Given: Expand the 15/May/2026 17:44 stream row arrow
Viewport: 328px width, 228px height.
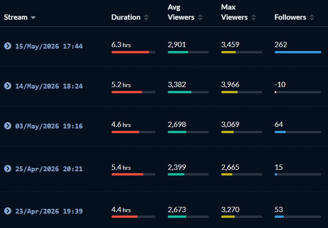Looking at the screenshot, I should (x=8, y=46).
